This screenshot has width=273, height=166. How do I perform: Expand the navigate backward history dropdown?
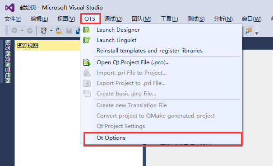coord(22,31)
